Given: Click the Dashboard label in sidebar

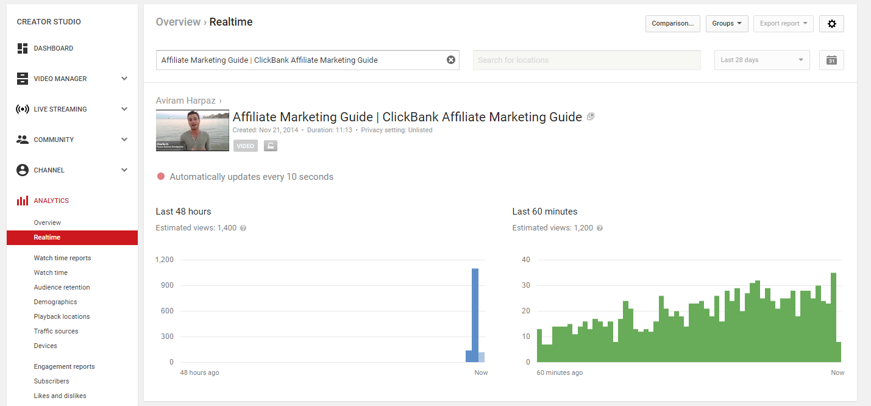Looking at the screenshot, I should pos(54,48).
